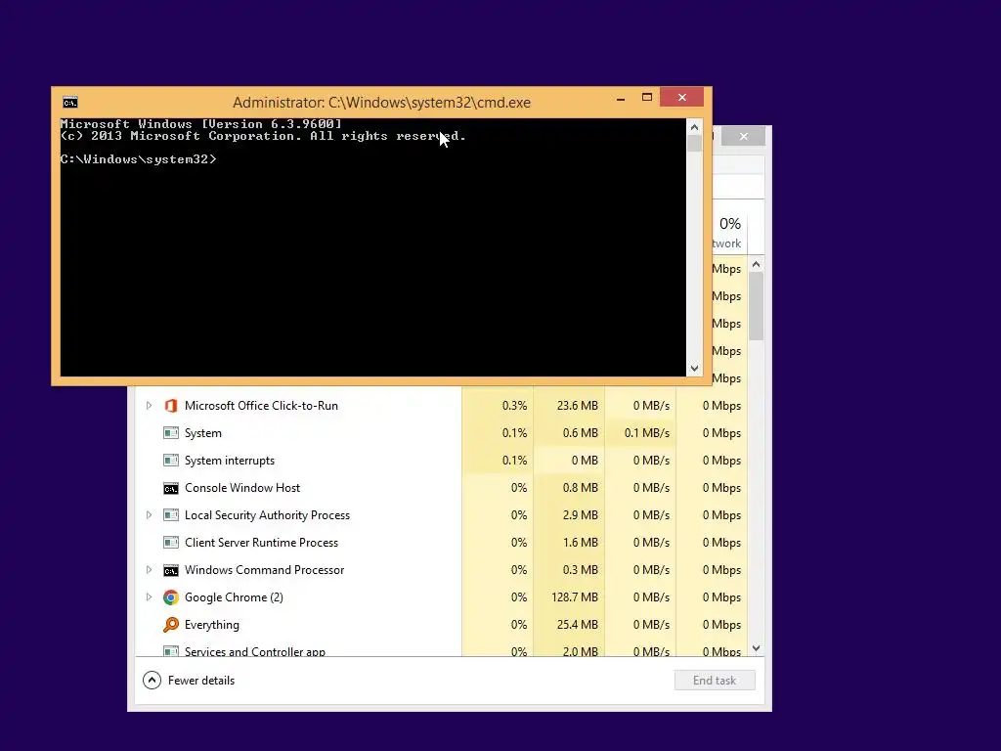
Task: Select the System interrupts row name
Action: click(x=229, y=461)
